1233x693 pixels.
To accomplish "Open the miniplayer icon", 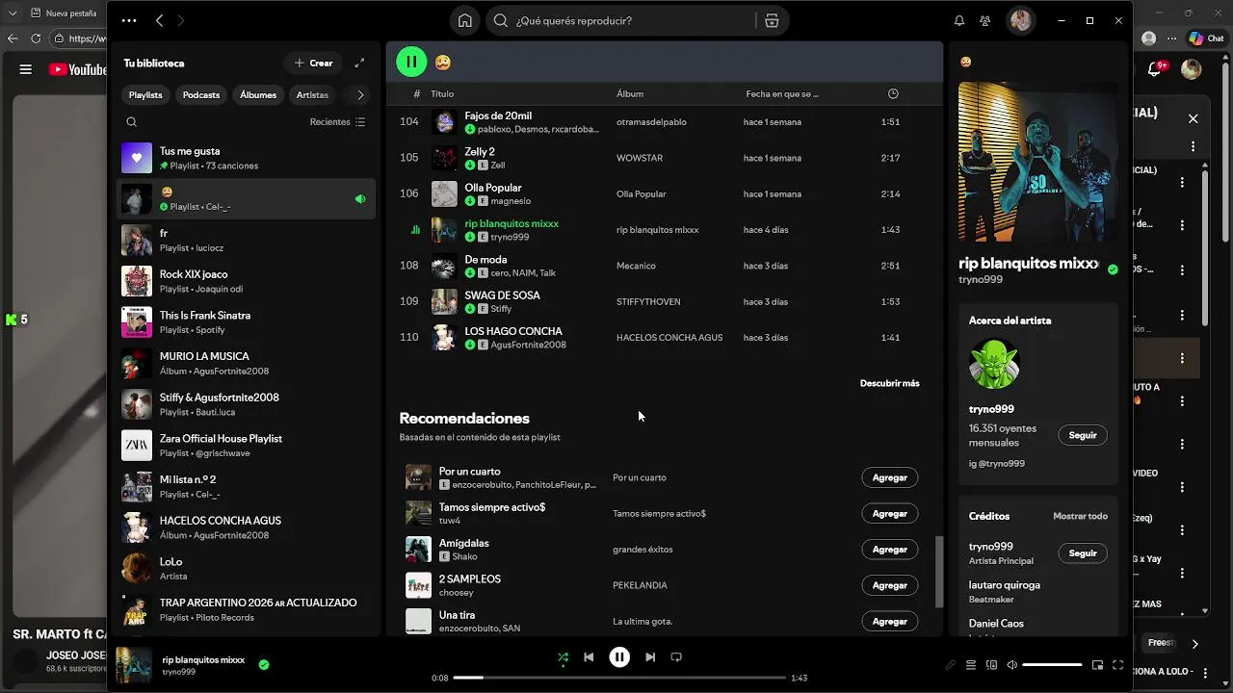I will click(x=1097, y=665).
